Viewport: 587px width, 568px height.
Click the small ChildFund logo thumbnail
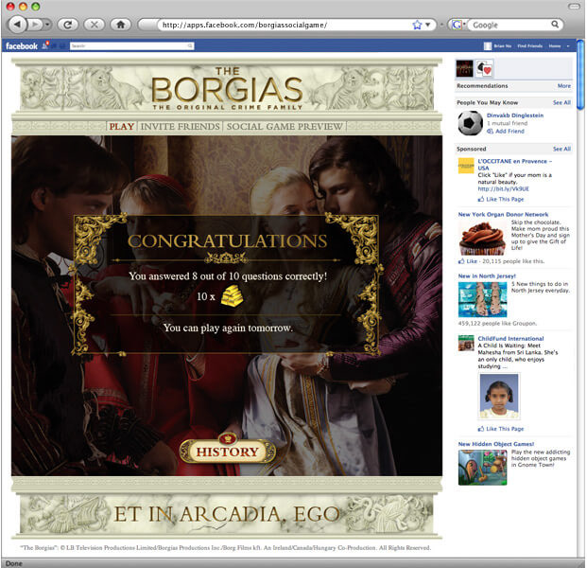466,343
